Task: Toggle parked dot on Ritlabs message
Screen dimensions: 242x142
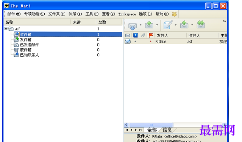Action: pos(135,42)
